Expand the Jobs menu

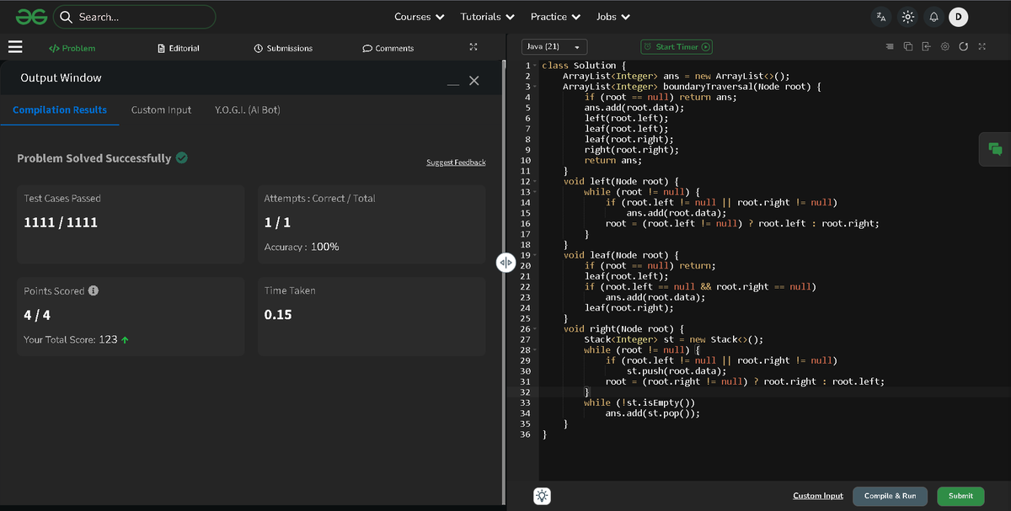[x=613, y=17]
